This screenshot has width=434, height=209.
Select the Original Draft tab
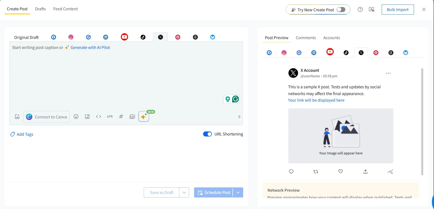click(x=26, y=37)
